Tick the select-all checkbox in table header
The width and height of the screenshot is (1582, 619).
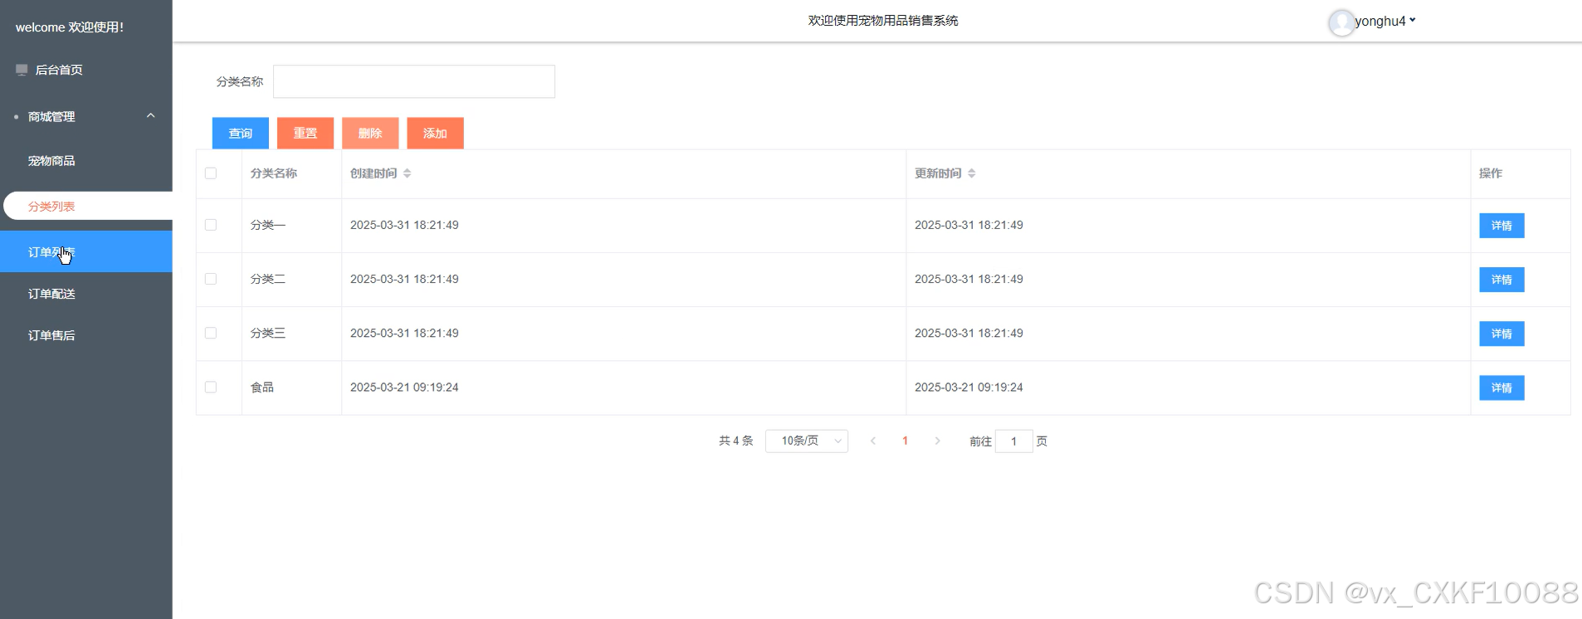(x=211, y=173)
